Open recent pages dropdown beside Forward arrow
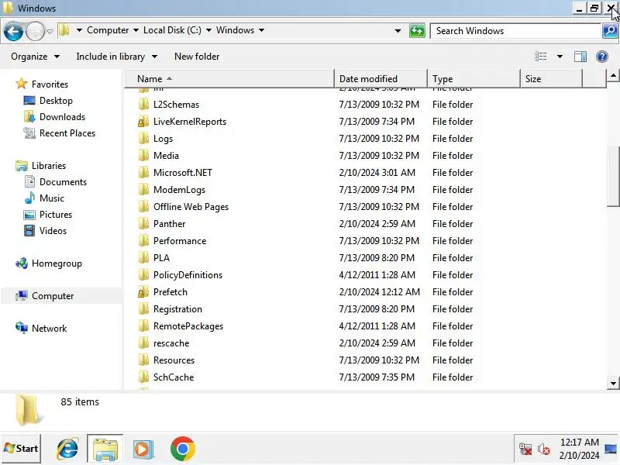 click(50, 31)
